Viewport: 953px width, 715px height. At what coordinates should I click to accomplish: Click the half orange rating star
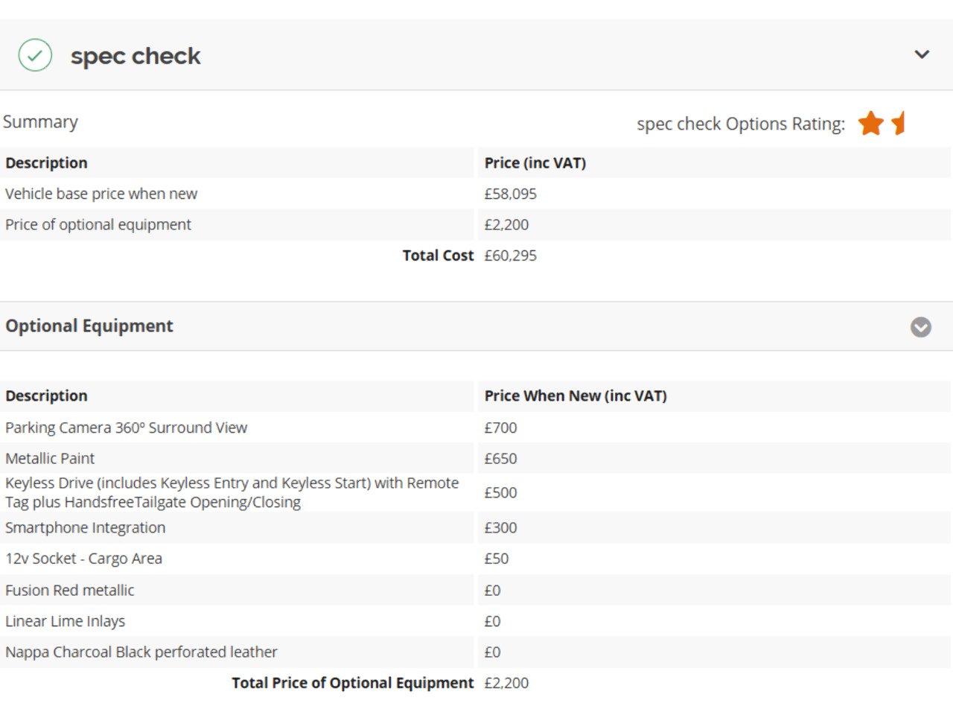899,123
